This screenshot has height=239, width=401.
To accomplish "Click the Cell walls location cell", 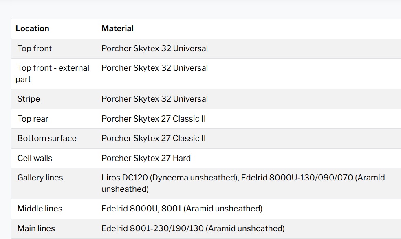I will pos(35,158).
